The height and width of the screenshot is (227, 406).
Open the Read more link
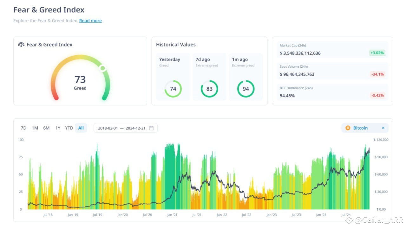click(90, 21)
